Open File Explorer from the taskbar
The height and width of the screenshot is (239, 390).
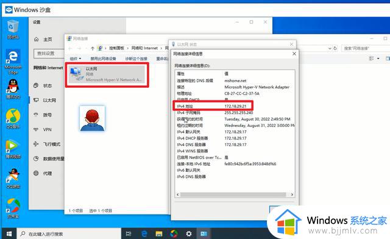pos(159,234)
